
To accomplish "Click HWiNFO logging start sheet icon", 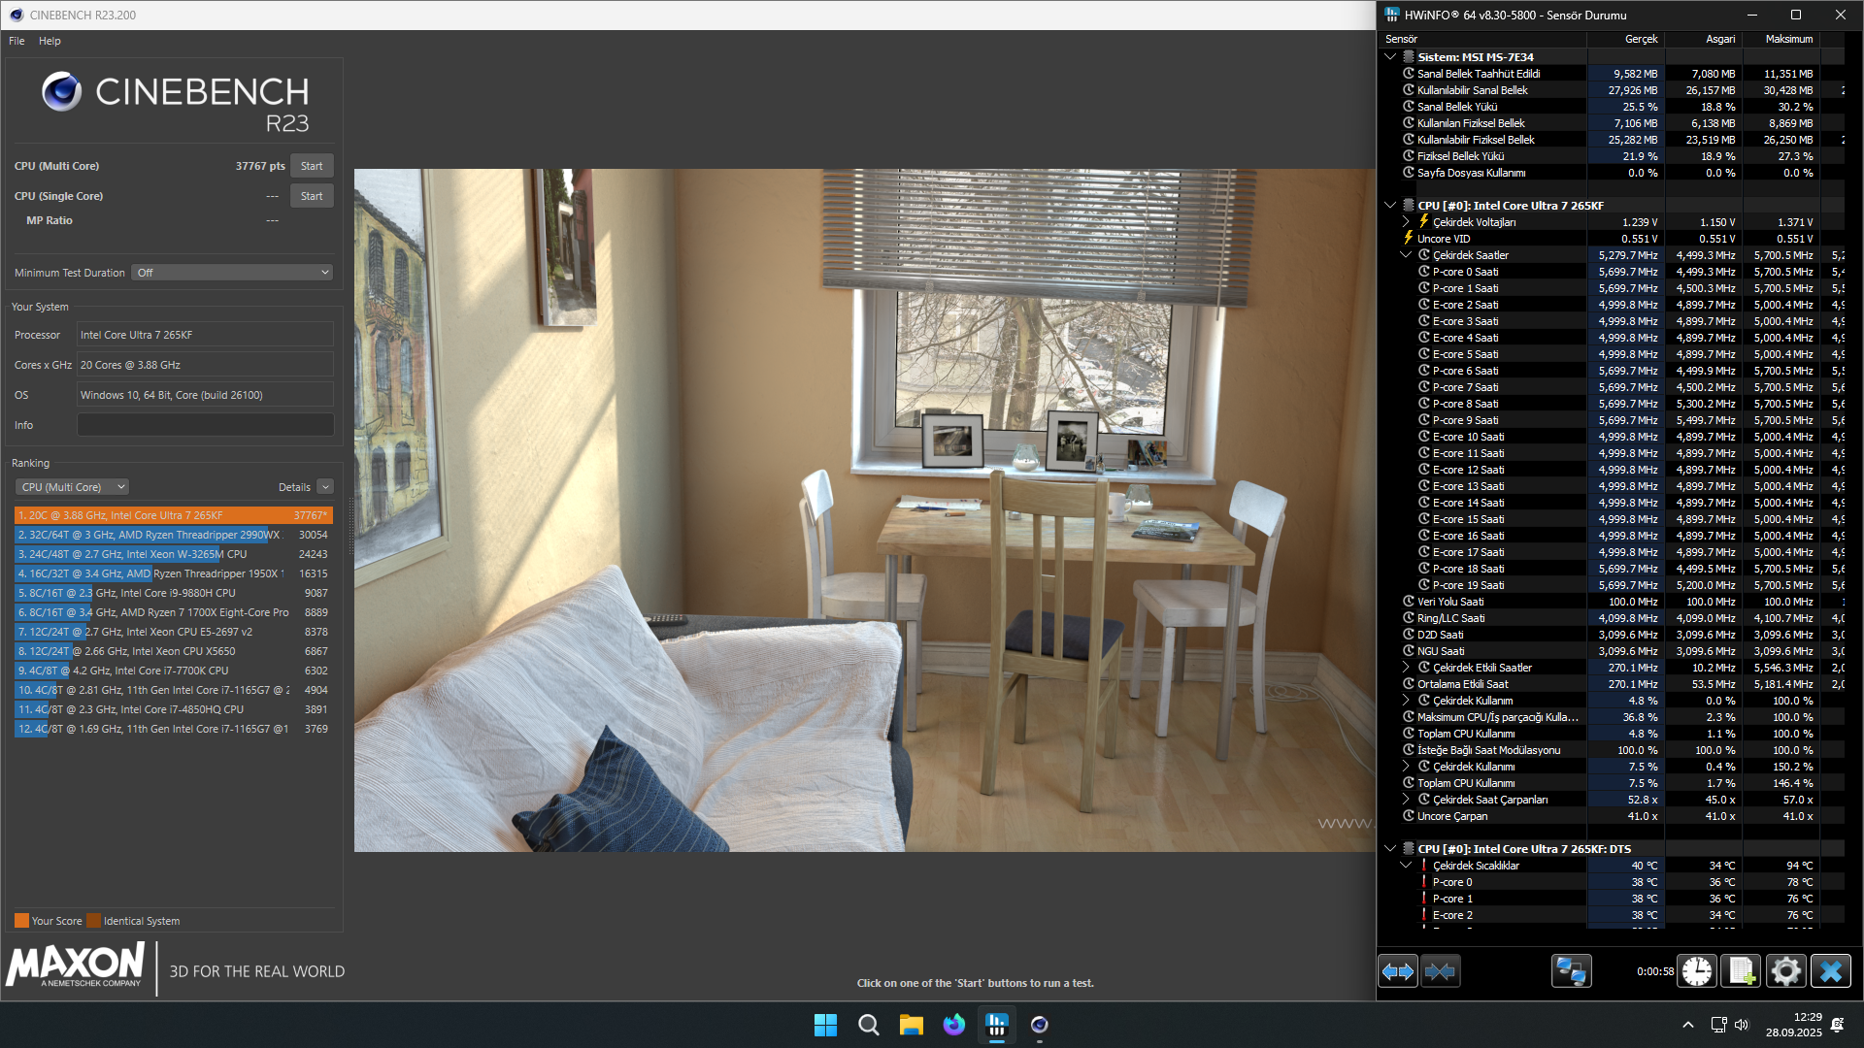I will coord(1741,971).
